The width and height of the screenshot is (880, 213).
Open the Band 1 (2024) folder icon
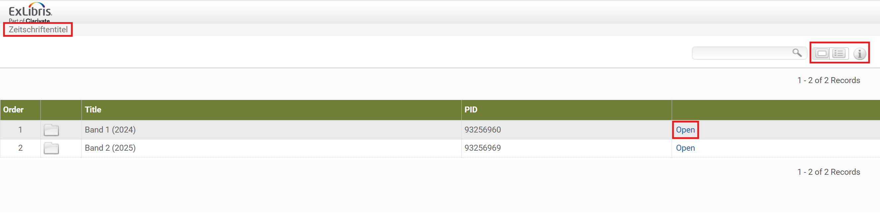(x=52, y=130)
